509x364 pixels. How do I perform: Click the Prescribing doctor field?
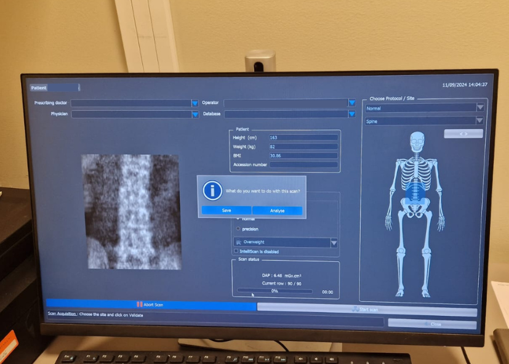[x=131, y=103]
